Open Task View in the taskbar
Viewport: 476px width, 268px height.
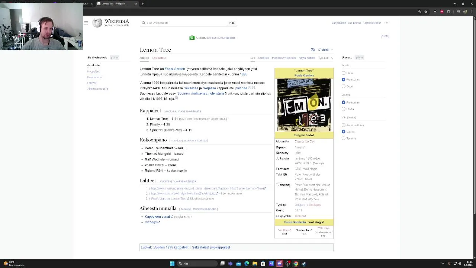point(222,264)
